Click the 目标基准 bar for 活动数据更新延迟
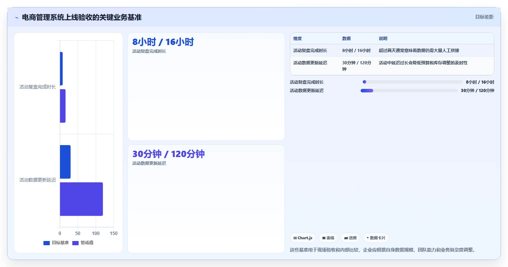 tap(65, 162)
